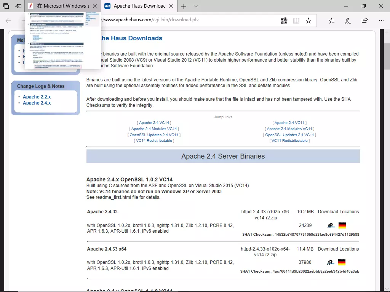This screenshot has height=292, width=390.
Task: Click the scrollbar up arrow
Action: [x=387, y=33]
